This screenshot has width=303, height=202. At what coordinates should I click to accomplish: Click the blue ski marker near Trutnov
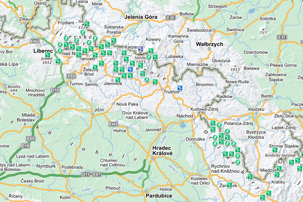(x=180, y=87)
